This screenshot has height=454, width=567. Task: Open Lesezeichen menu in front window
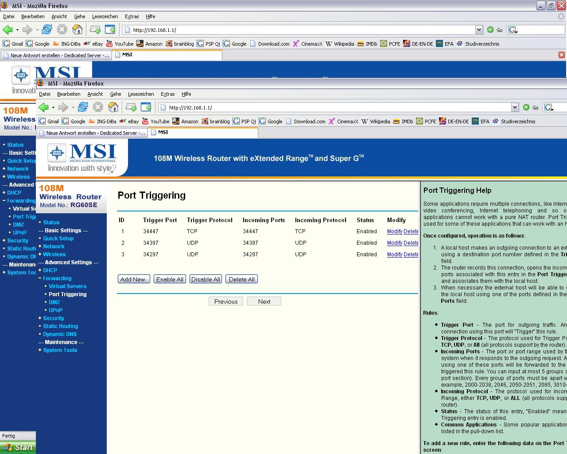[x=141, y=94]
